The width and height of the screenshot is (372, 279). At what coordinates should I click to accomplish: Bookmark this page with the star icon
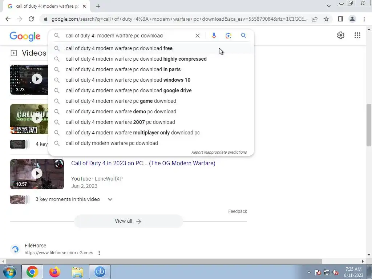pyautogui.click(x=326, y=19)
